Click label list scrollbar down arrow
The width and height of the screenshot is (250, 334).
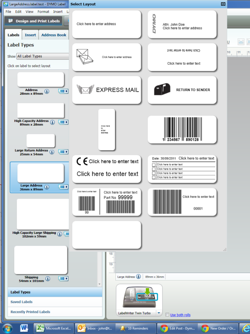pyautogui.click(x=99, y=284)
